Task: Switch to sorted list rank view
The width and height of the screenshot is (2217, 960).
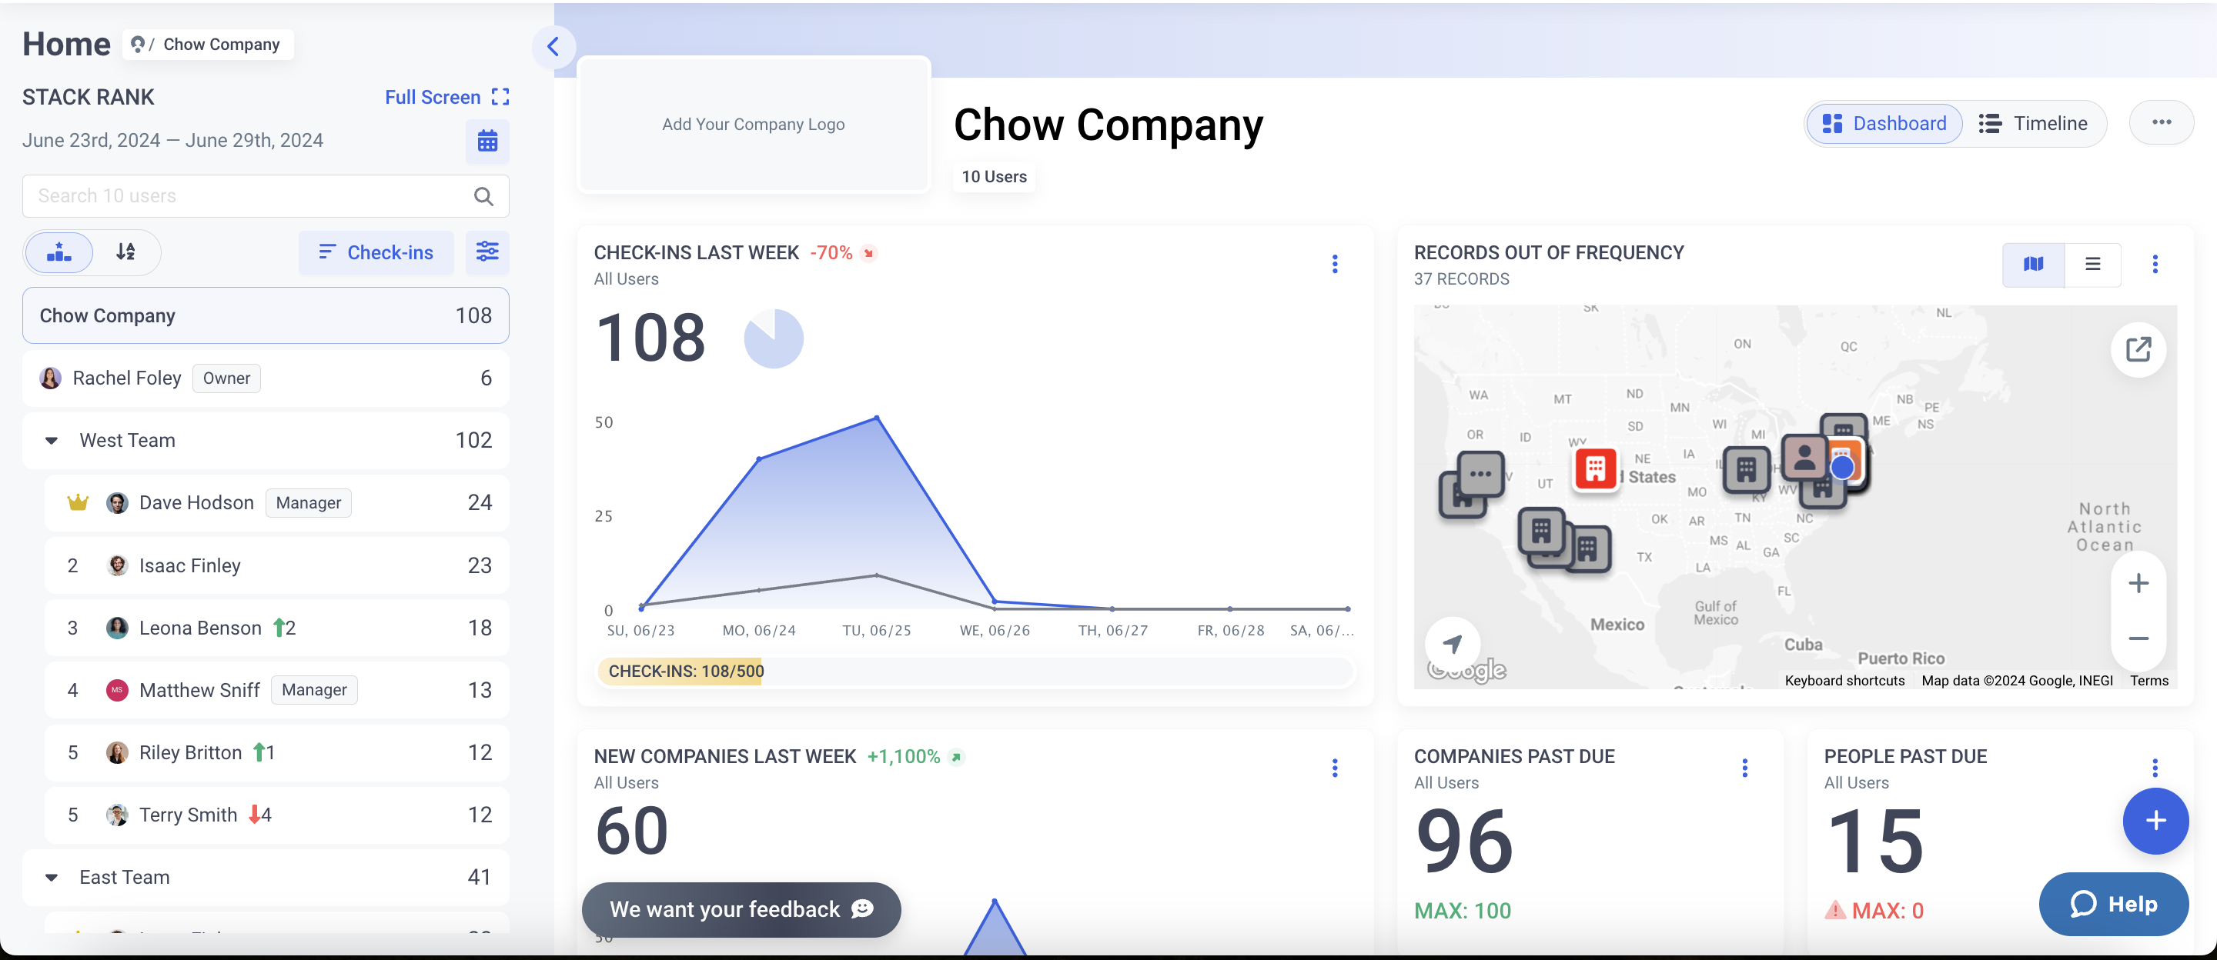Action: point(125,252)
